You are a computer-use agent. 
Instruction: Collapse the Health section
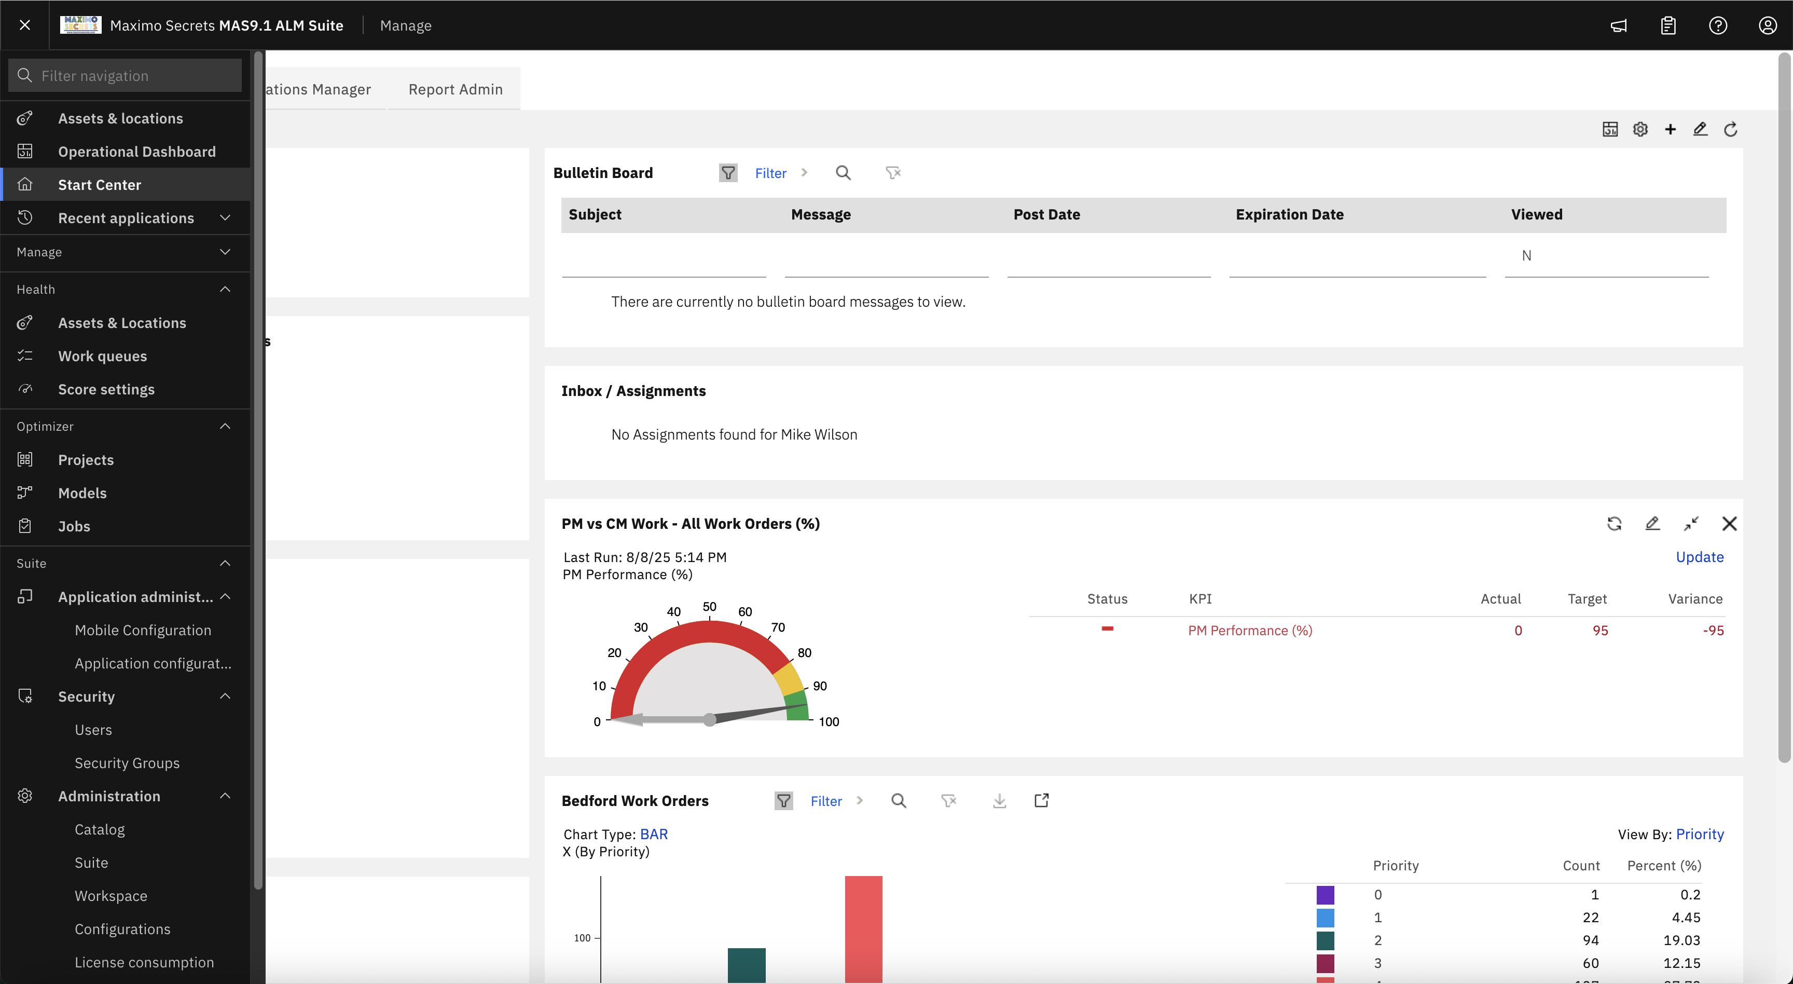click(224, 289)
